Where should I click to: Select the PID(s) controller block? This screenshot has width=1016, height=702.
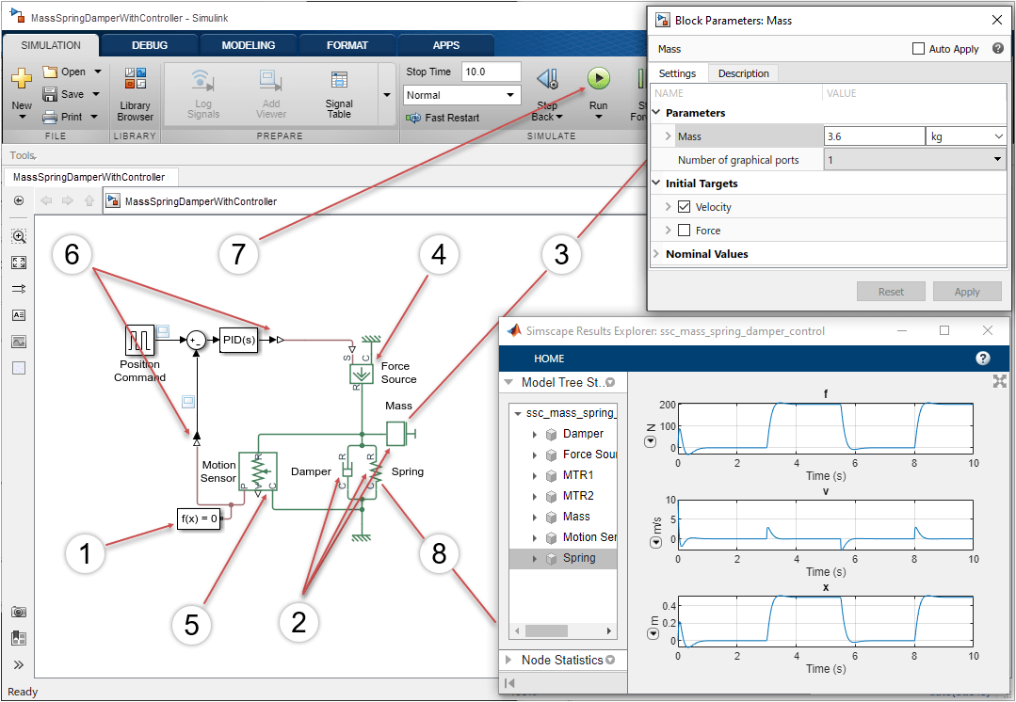coord(239,340)
